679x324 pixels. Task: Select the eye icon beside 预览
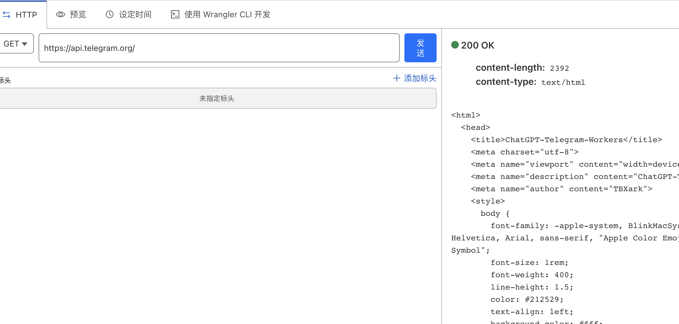coord(60,14)
